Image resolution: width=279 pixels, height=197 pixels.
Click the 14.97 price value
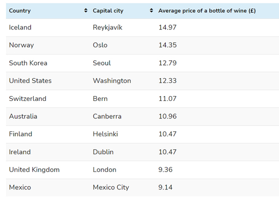click(167, 28)
